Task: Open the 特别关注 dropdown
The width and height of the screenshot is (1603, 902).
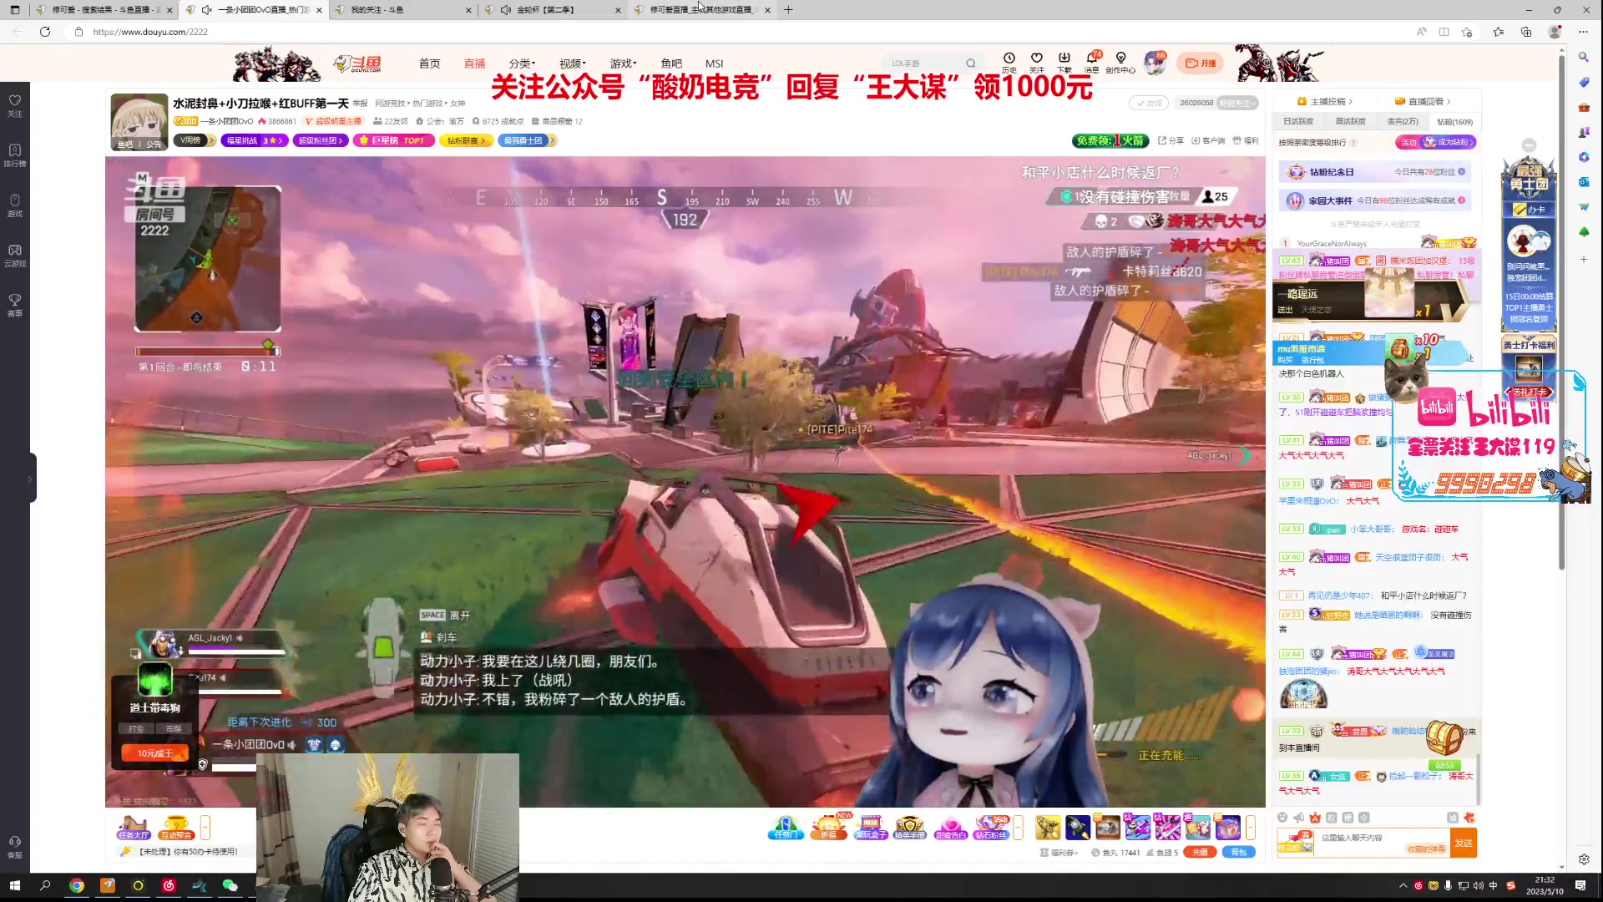Action: point(1238,103)
